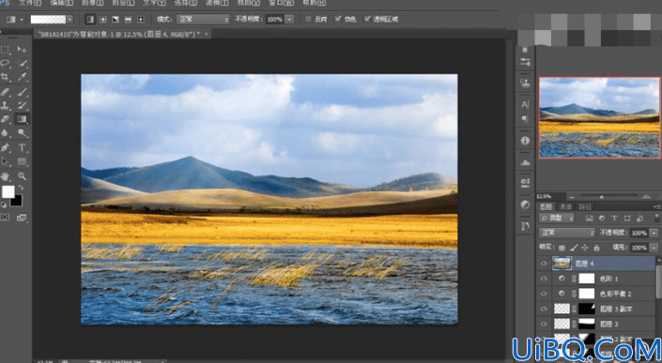Open the 图像(I) menu
Viewport: 662px width, 363px height.
(92, 3)
